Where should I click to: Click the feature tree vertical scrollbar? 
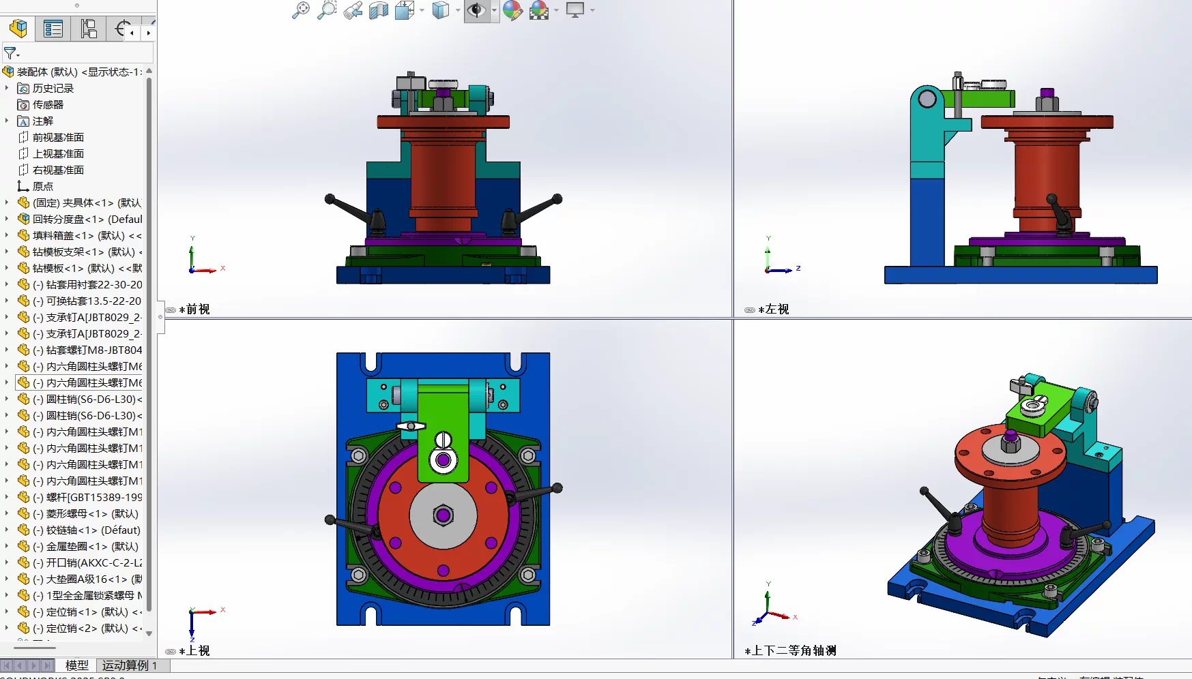149,344
